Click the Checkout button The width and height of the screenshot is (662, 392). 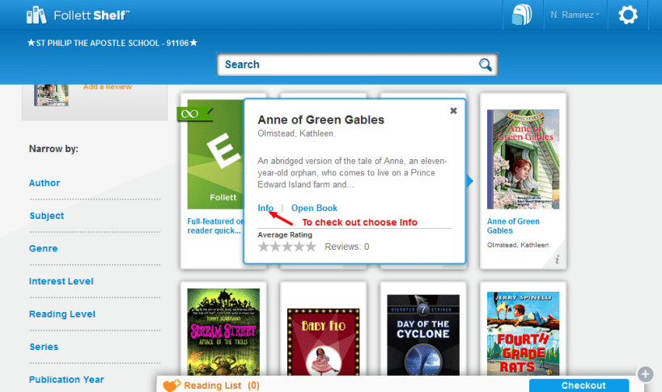579,386
